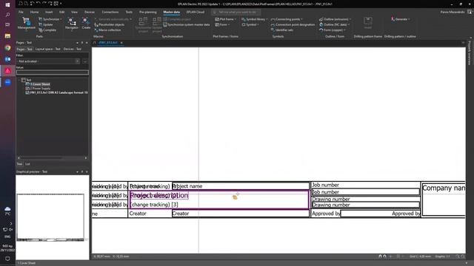Open the Connecting points dropdown

287,19
